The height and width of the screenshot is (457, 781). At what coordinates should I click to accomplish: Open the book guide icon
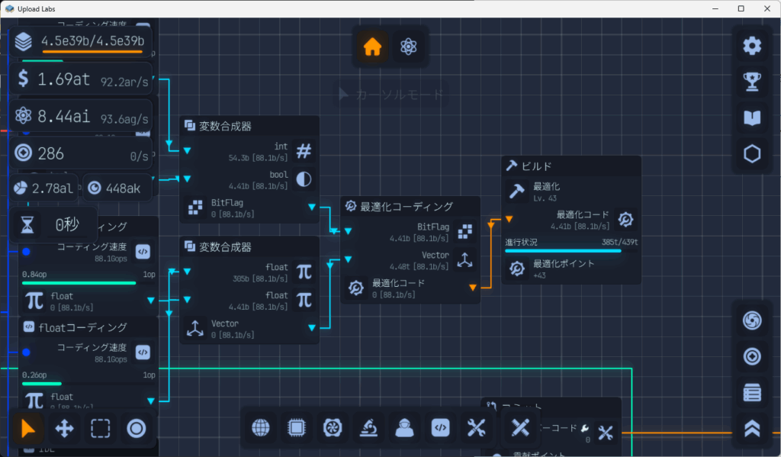(752, 117)
